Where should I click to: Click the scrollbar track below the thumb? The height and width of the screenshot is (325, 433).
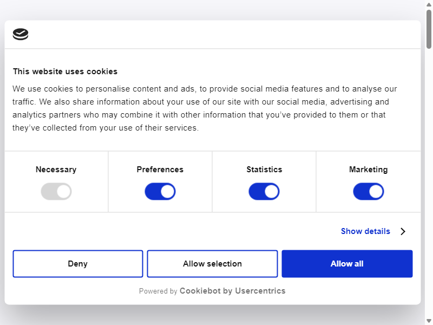(429, 183)
